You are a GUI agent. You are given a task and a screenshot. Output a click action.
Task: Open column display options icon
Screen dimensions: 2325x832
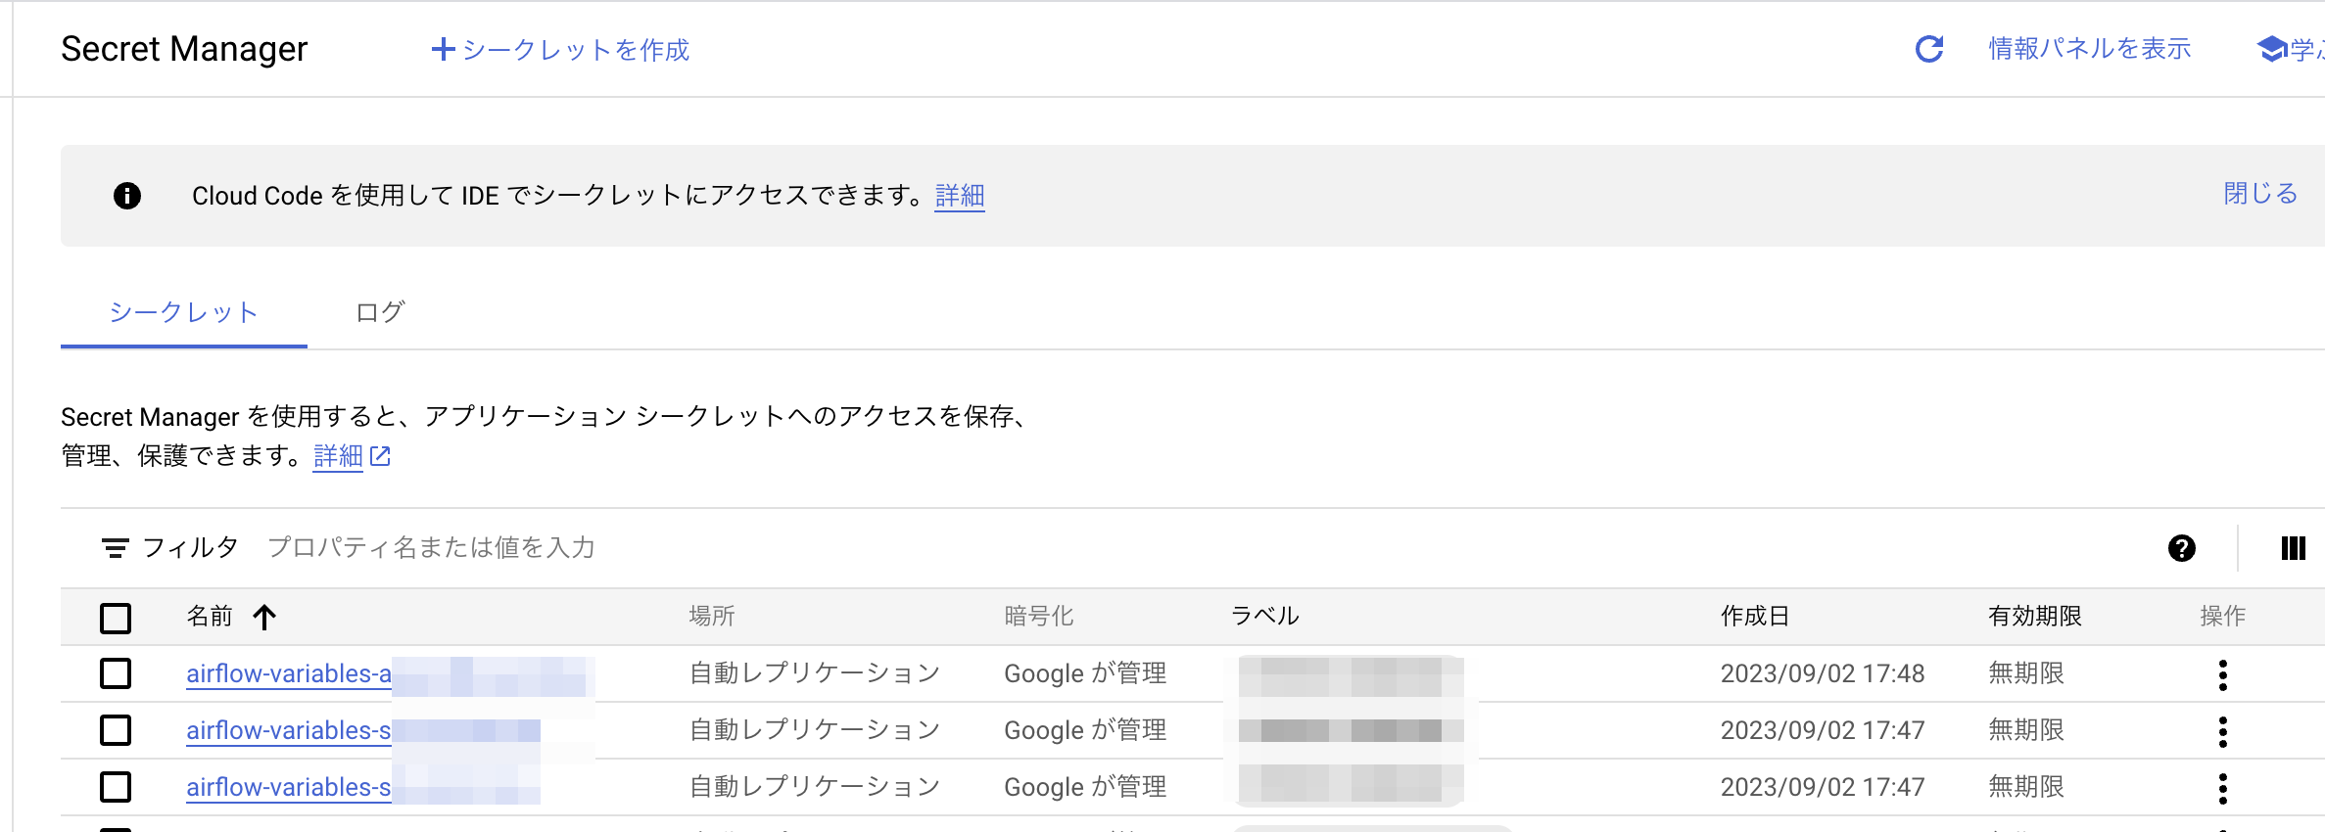click(2293, 548)
